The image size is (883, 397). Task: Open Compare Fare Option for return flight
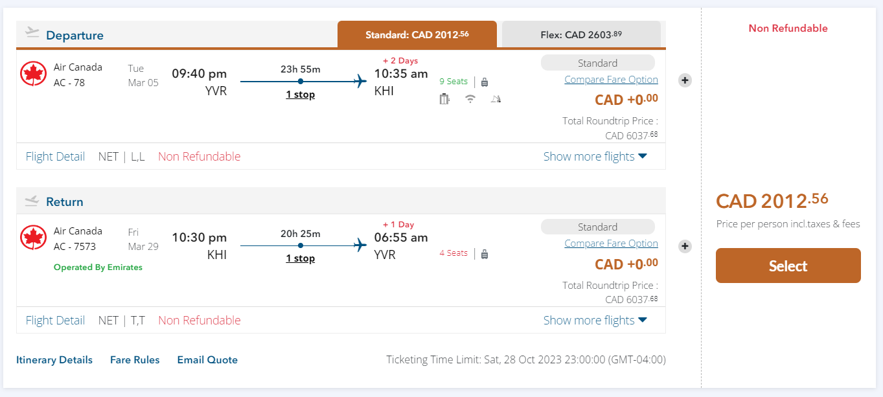[611, 244]
